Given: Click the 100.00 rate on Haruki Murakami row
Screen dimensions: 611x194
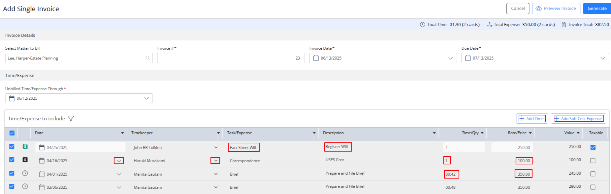Looking at the screenshot, I should coord(524,161).
